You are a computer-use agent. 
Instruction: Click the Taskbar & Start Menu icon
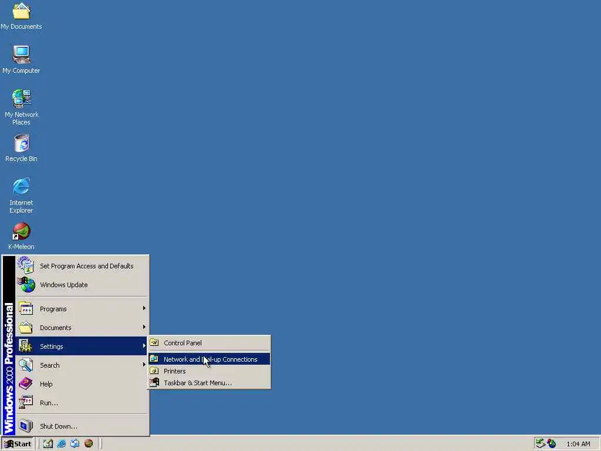pyautogui.click(x=154, y=382)
